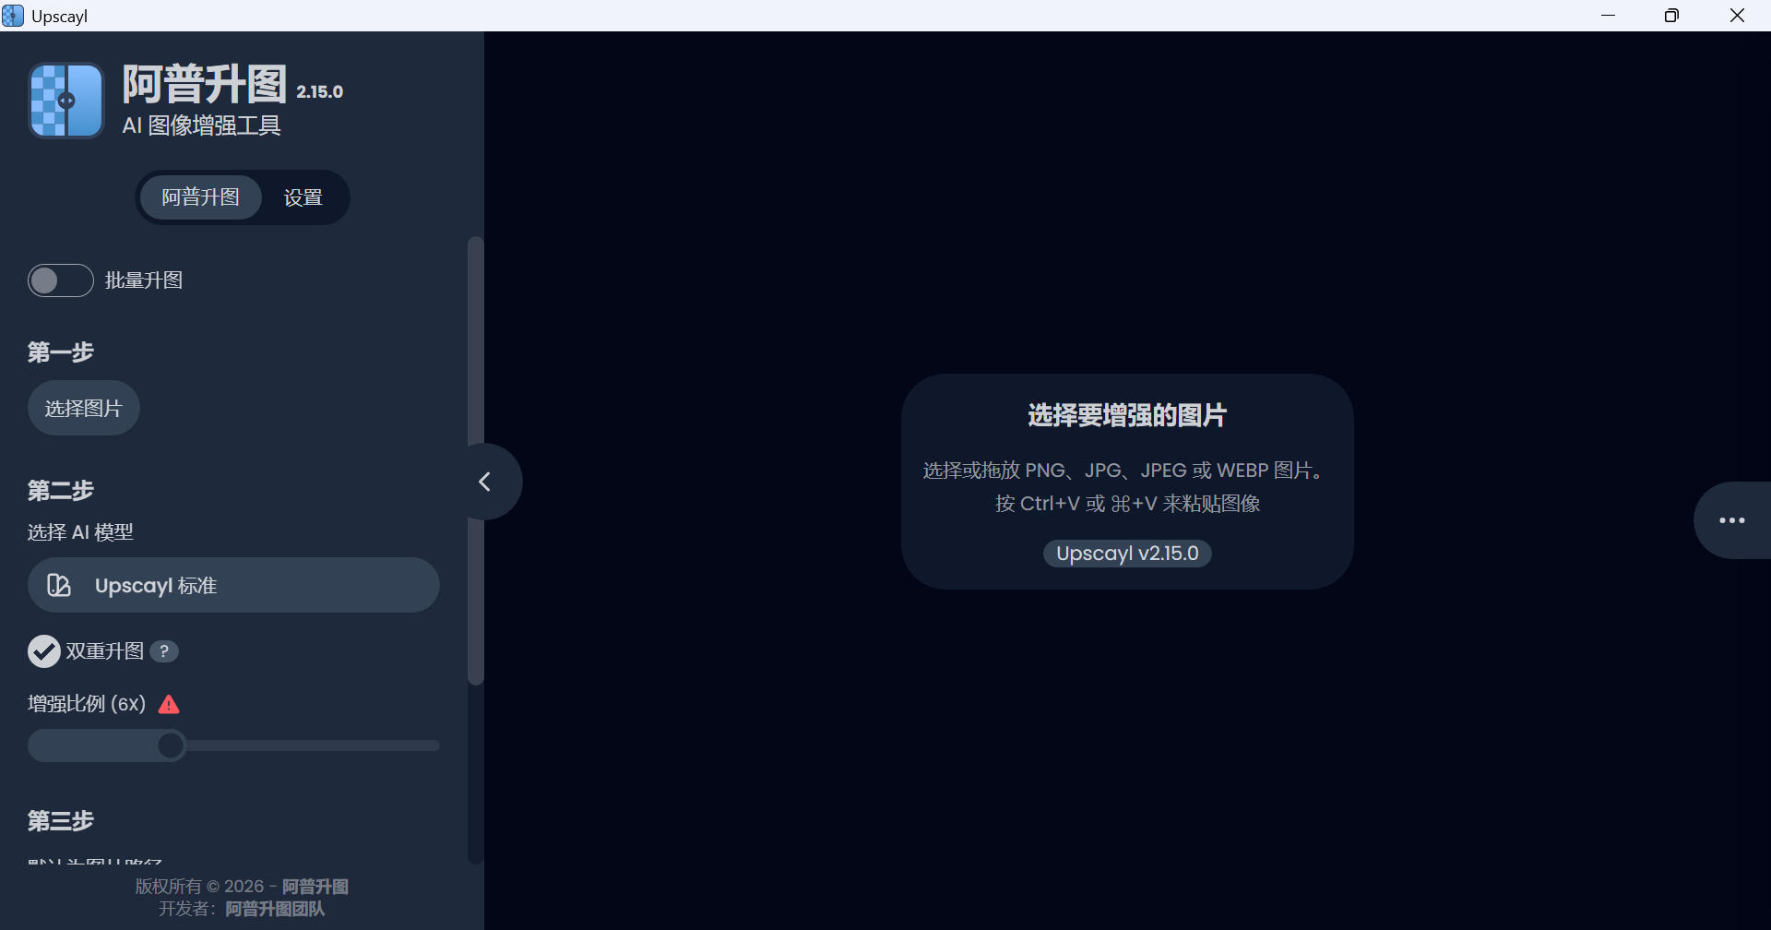Open the 双重升图 question mark help
1771x930 pixels.
coord(164,651)
